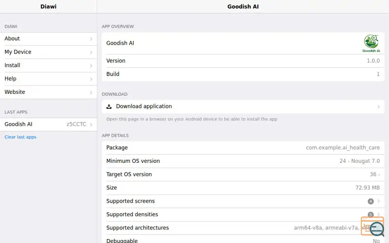This screenshot has height=243, width=389.
Task: Click the z5CCTC app code
Action: point(76,124)
